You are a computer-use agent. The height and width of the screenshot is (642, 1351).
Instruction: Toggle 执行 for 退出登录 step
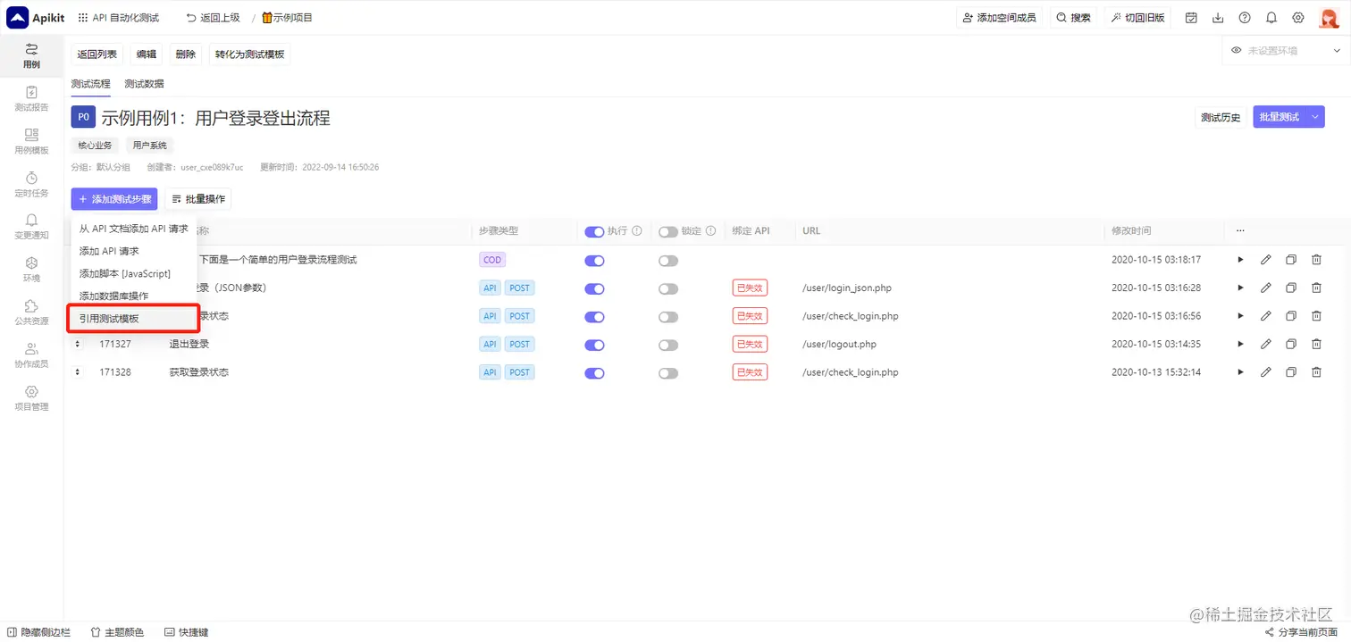click(x=594, y=345)
